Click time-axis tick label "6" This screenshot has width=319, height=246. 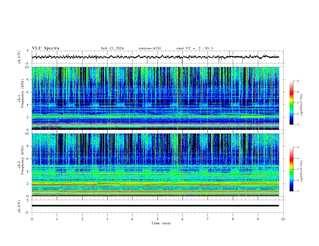pyautogui.click(x=182, y=219)
